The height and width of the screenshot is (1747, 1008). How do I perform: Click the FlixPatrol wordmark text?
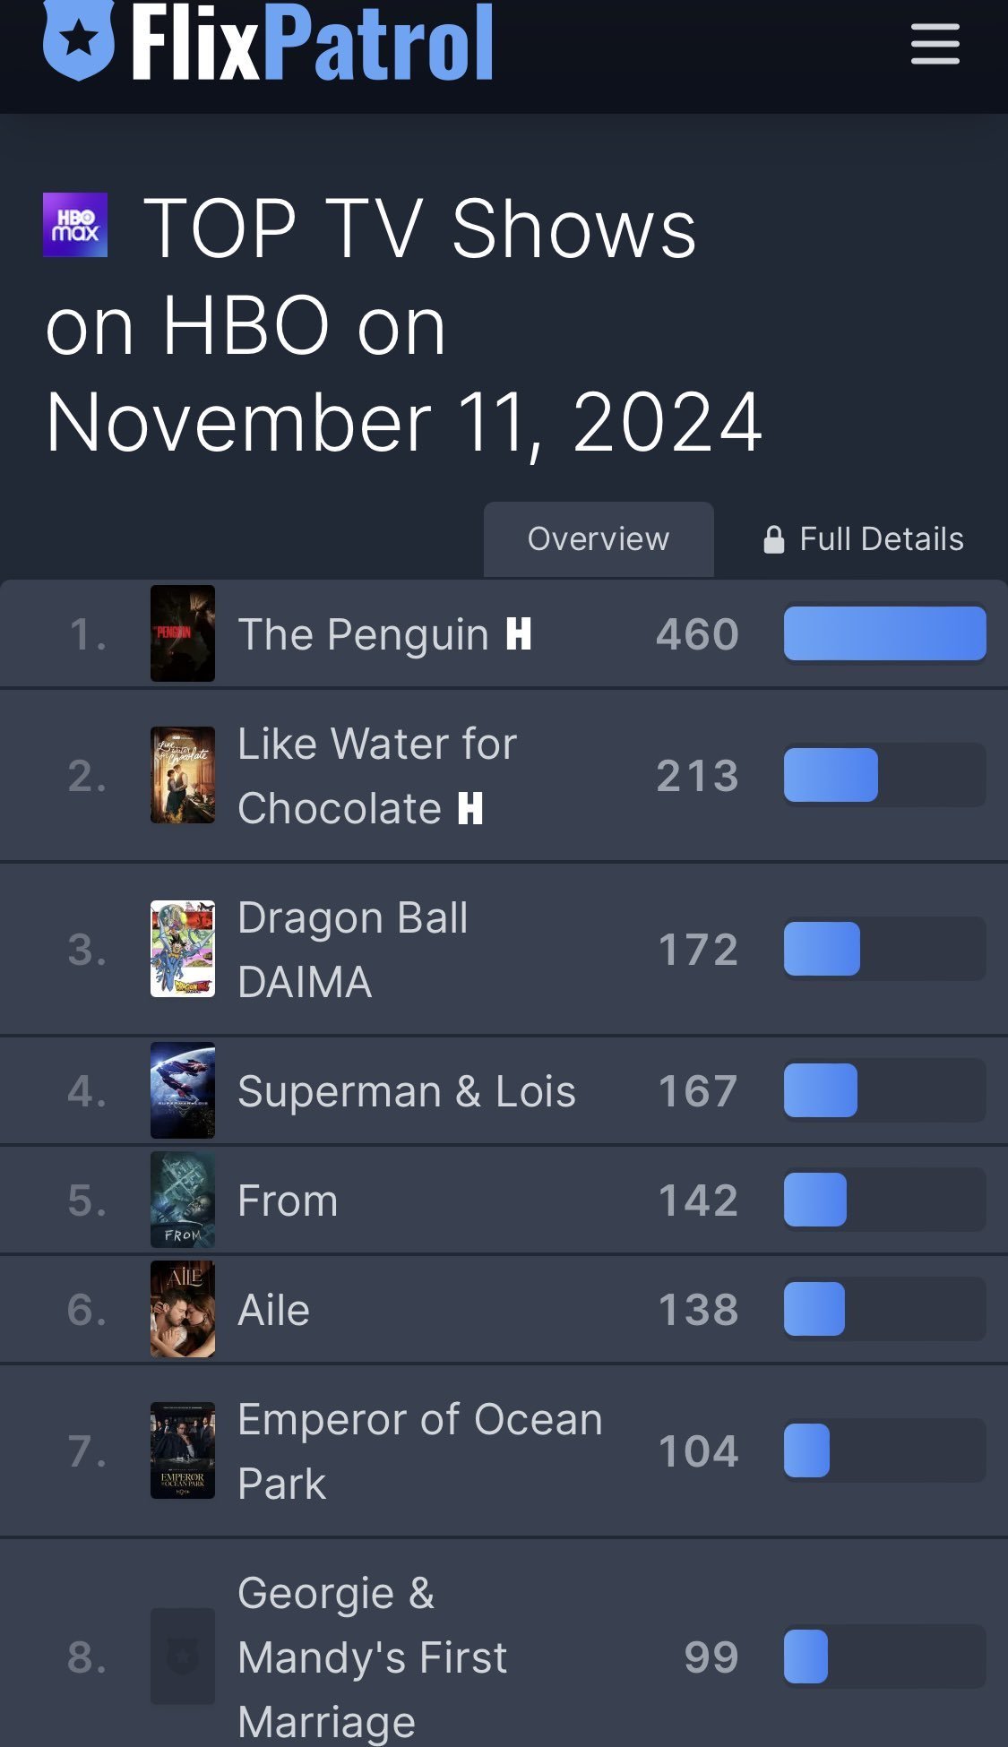point(312,41)
